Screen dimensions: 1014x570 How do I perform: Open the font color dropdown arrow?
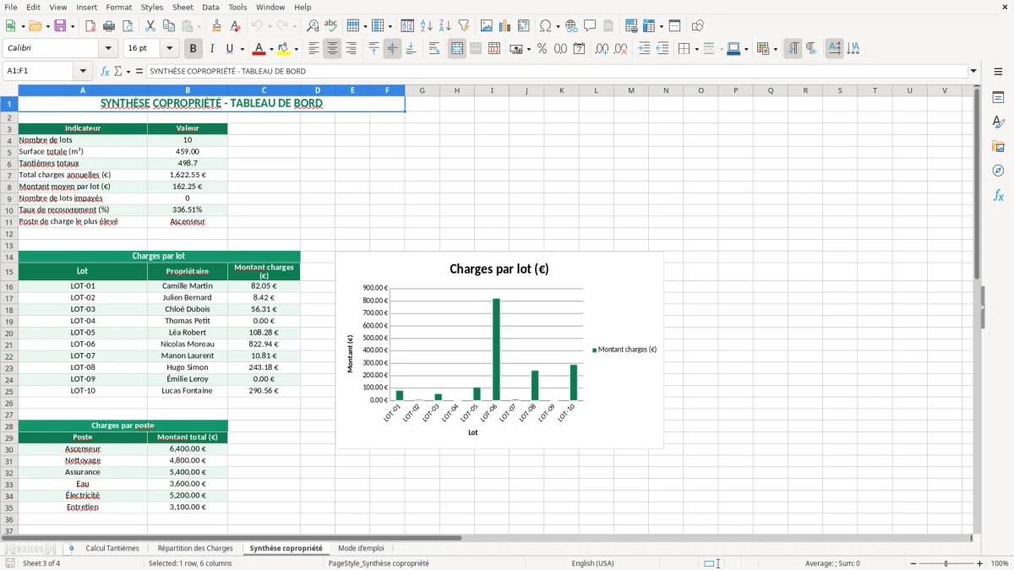[x=271, y=49]
